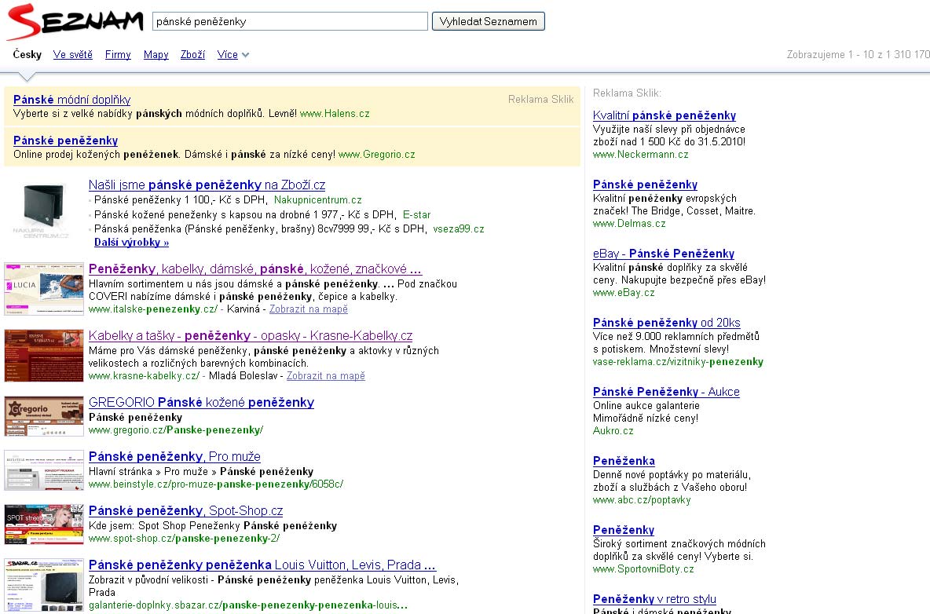Click the Seznam logo
The height and width of the screenshot is (614, 930).
pos(75,21)
